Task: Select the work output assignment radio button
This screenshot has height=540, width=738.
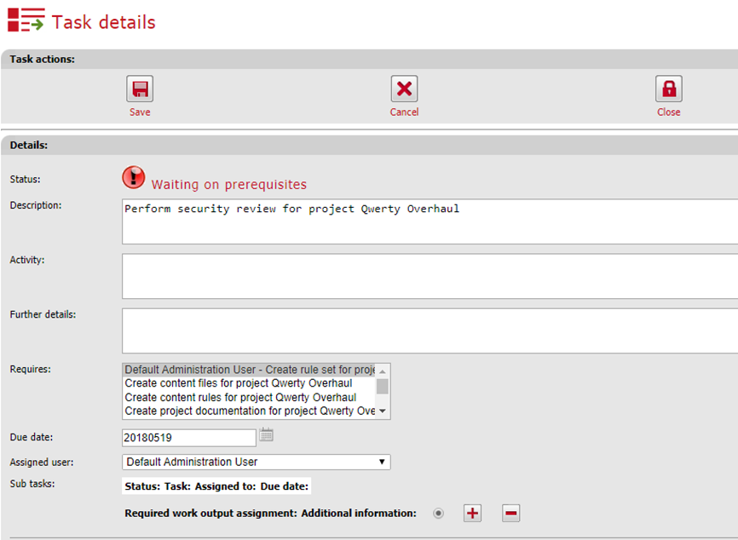Action: pyautogui.click(x=439, y=514)
